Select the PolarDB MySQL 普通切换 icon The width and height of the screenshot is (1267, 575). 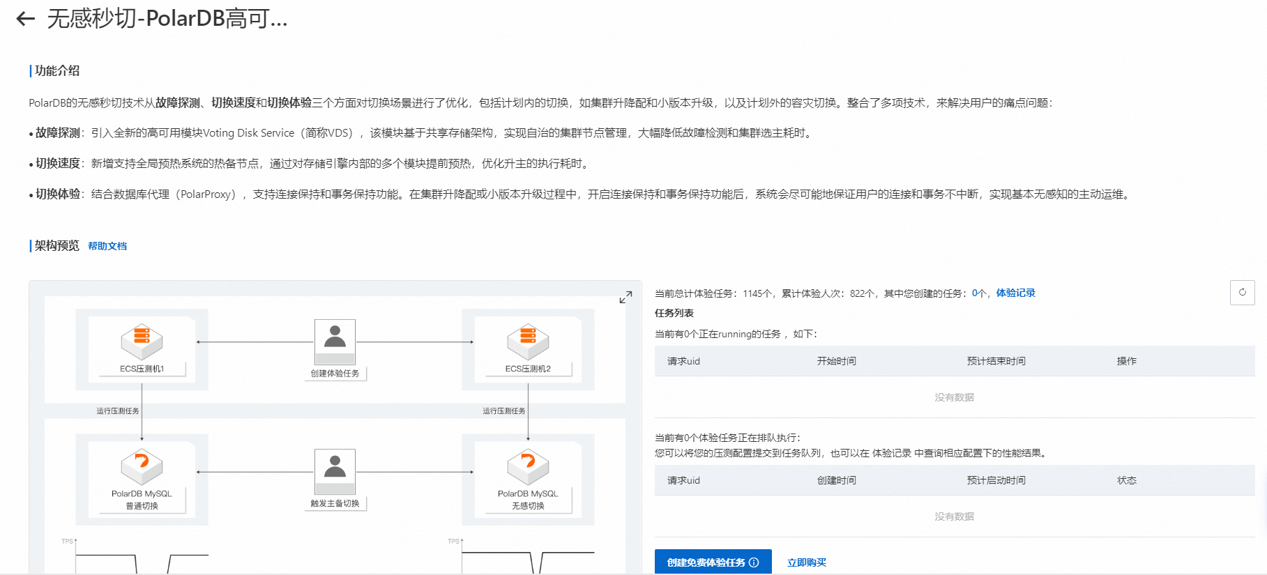coord(142,467)
